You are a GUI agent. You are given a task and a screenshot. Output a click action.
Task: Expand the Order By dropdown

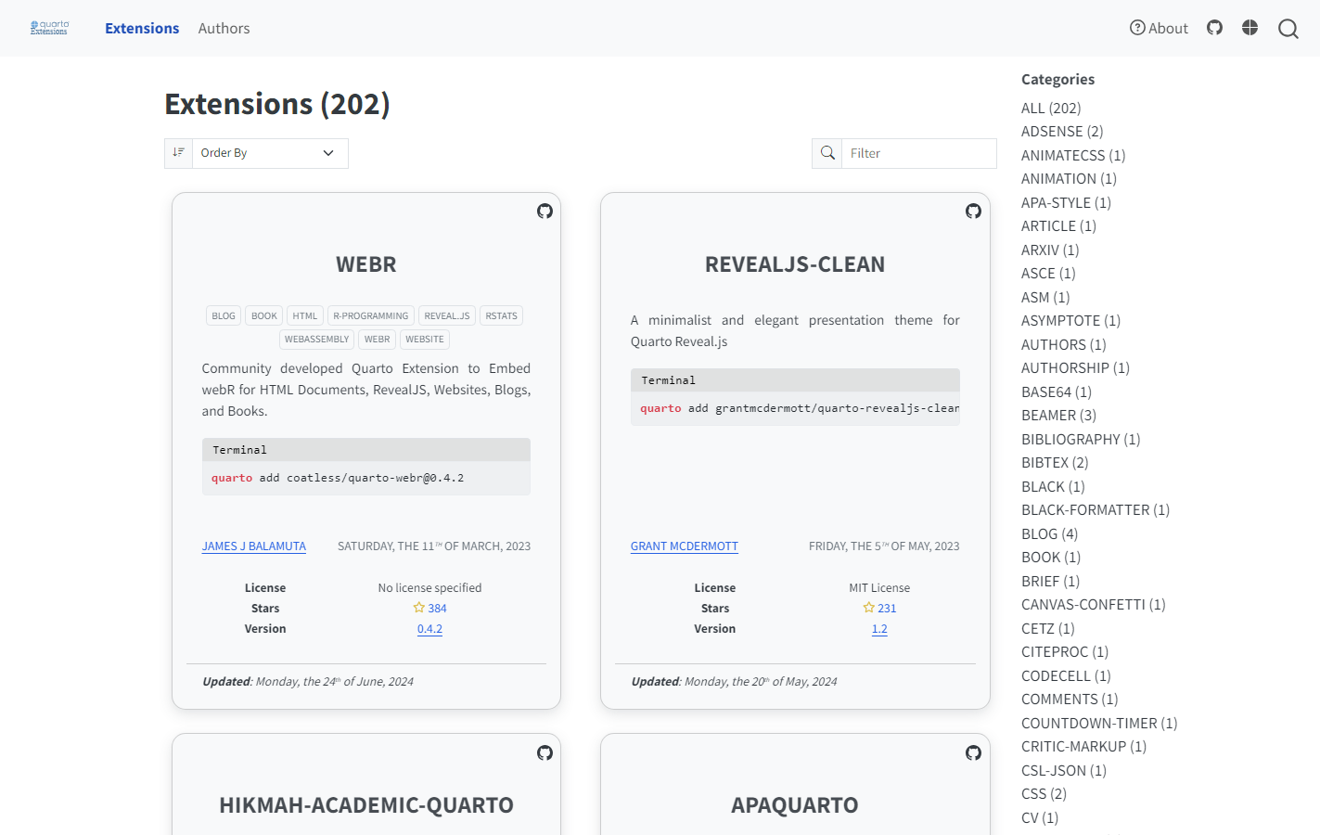click(269, 153)
